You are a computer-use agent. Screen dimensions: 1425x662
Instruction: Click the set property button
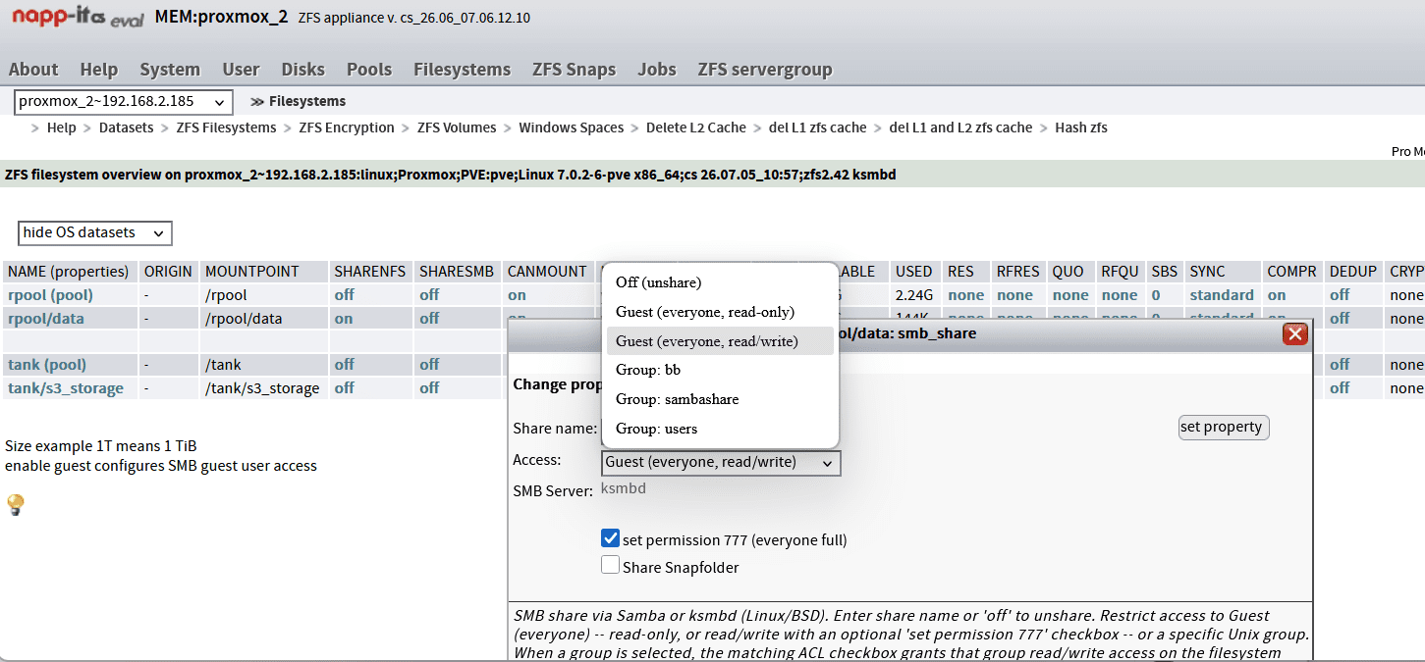pyautogui.click(x=1224, y=427)
